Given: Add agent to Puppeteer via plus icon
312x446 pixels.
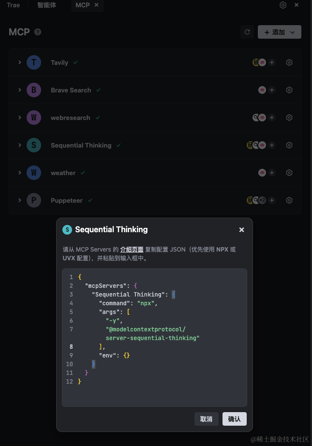Looking at the screenshot, I should (x=272, y=200).
